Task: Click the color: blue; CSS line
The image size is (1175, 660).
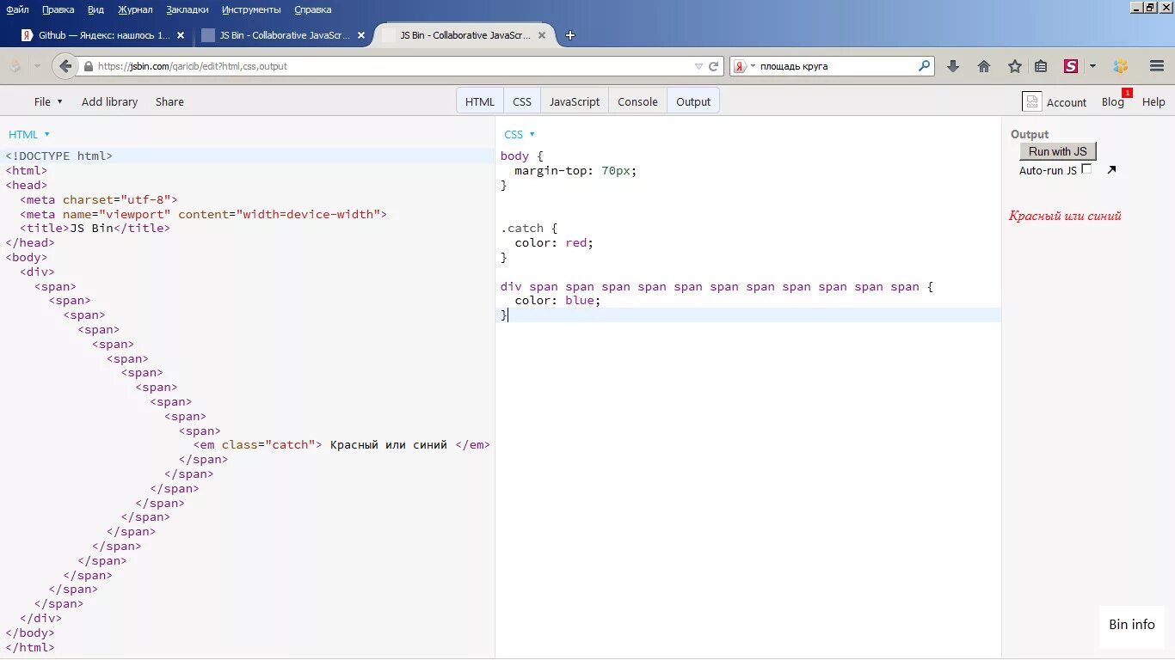Action: [557, 301]
